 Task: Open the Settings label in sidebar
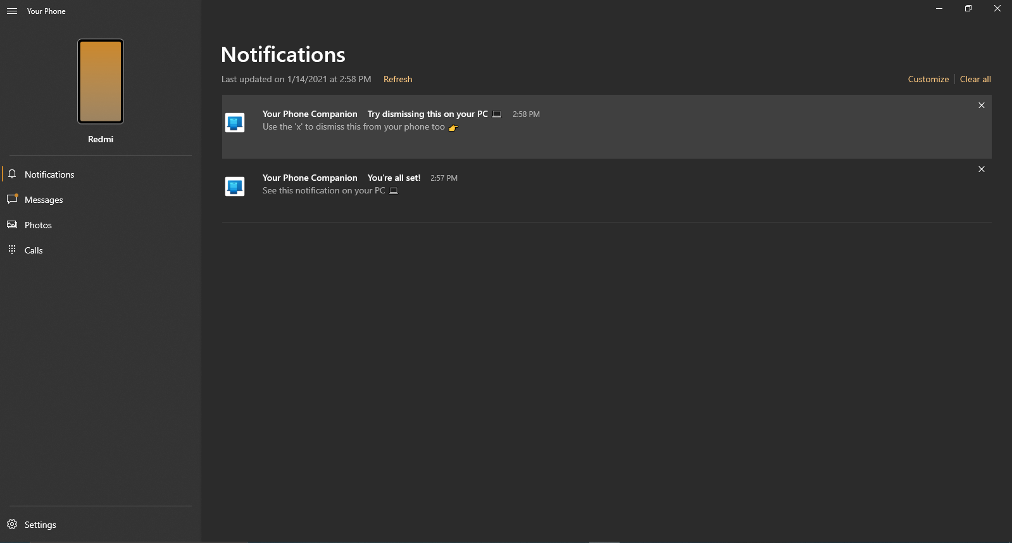(x=40, y=525)
